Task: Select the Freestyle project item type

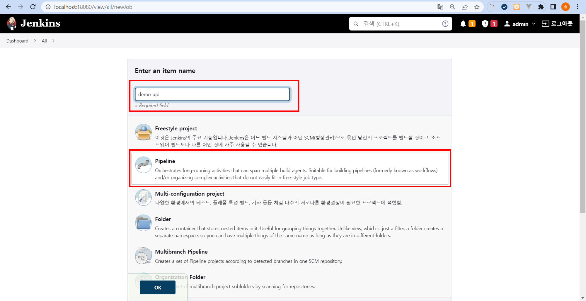Action: [290, 136]
